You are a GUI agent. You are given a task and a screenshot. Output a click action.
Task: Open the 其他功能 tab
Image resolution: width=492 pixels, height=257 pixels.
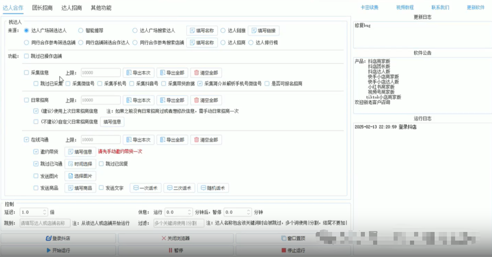[x=101, y=8]
